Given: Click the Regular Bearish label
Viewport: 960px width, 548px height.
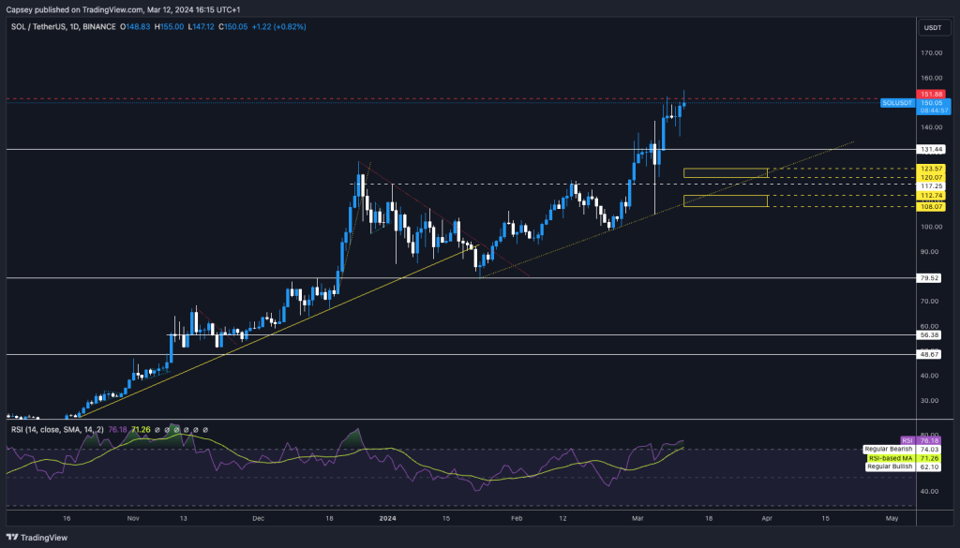Looking at the screenshot, I should pyautogui.click(x=890, y=450).
